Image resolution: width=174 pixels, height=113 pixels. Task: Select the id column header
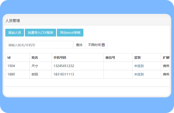(17, 58)
